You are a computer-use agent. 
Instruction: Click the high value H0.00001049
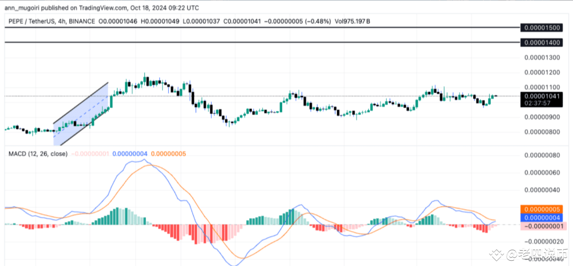[x=160, y=22]
